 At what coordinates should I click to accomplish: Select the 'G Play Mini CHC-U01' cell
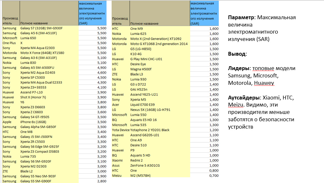click(x=160, y=59)
